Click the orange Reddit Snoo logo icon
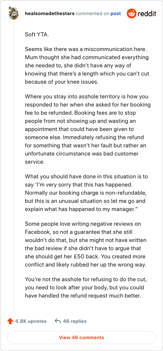The height and width of the screenshot is (351, 163). pos(131,13)
